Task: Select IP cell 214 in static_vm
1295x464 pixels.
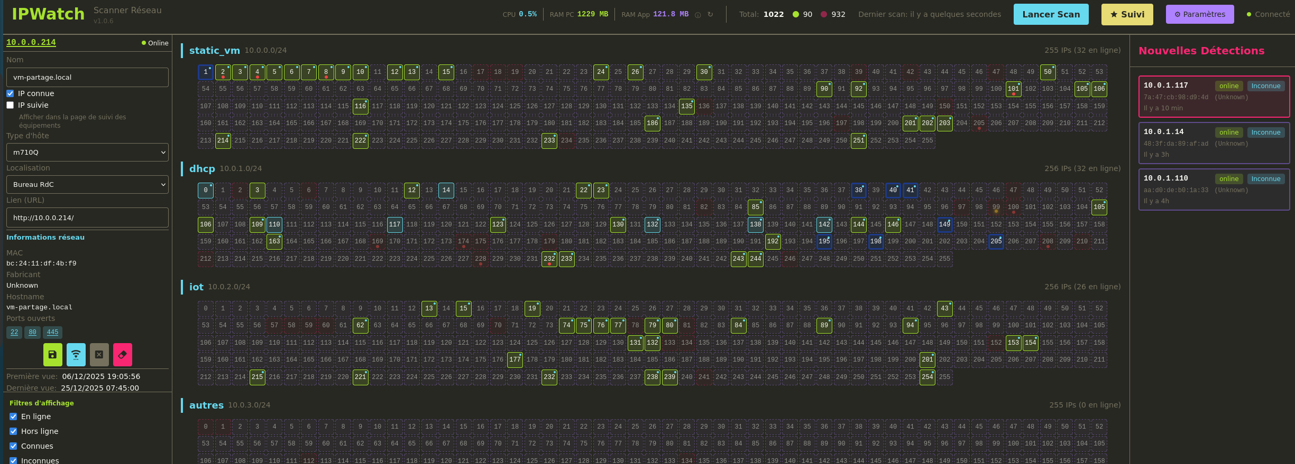Action: tap(223, 140)
